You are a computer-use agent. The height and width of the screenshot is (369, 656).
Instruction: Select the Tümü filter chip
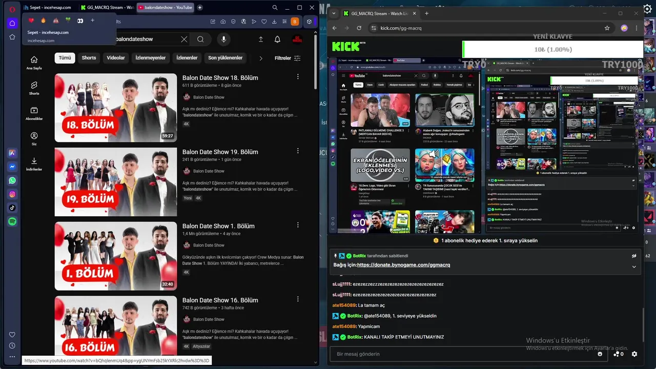[65, 58]
